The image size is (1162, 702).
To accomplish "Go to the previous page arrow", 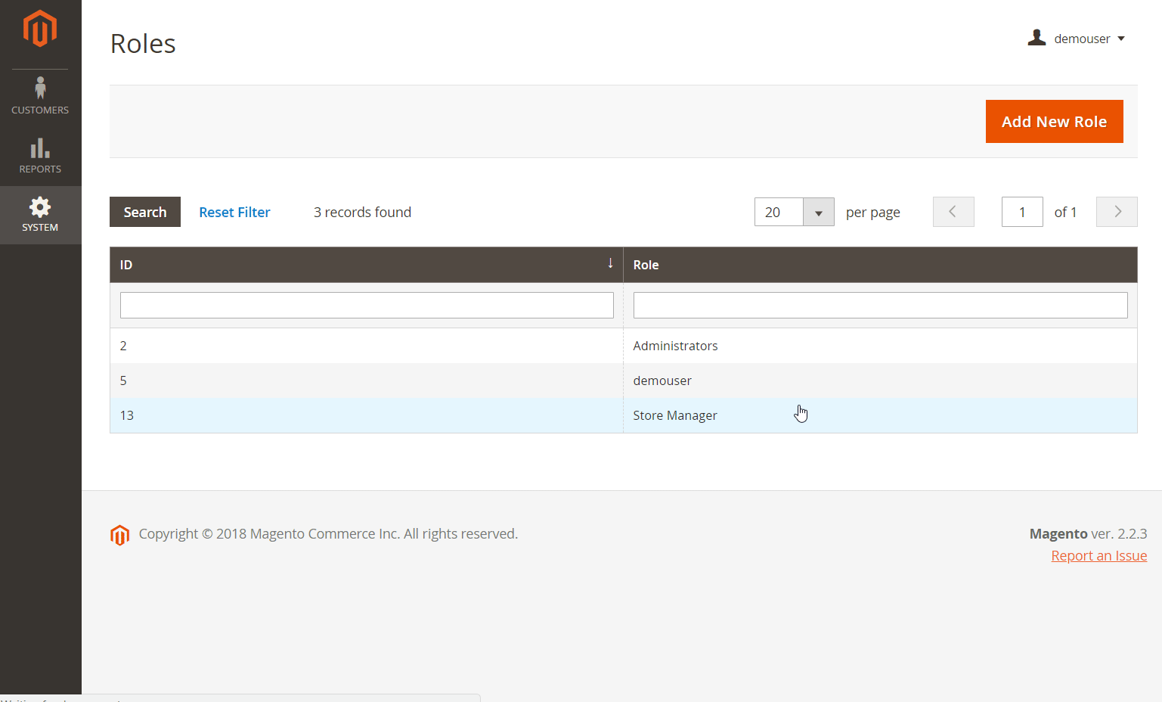I will point(953,212).
